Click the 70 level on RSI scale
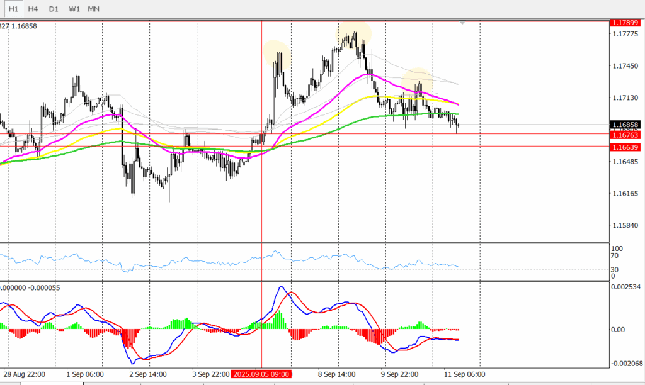Viewport: 645px width, 385px height. [x=617, y=256]
